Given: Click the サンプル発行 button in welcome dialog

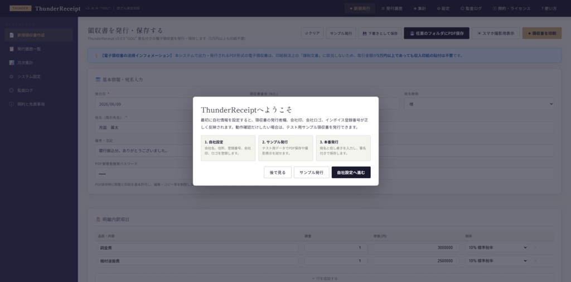Looking at the screenshot, I should (x=311, y=172).
